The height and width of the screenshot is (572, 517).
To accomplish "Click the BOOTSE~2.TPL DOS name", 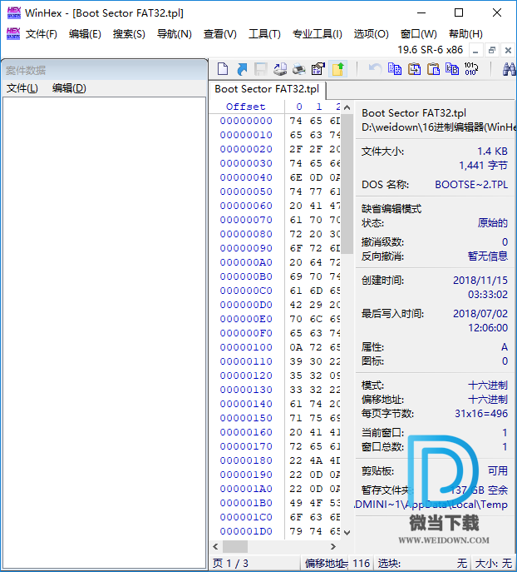I will pos(471,185).
